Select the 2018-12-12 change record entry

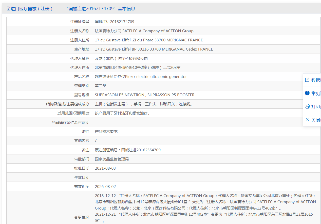205,202
